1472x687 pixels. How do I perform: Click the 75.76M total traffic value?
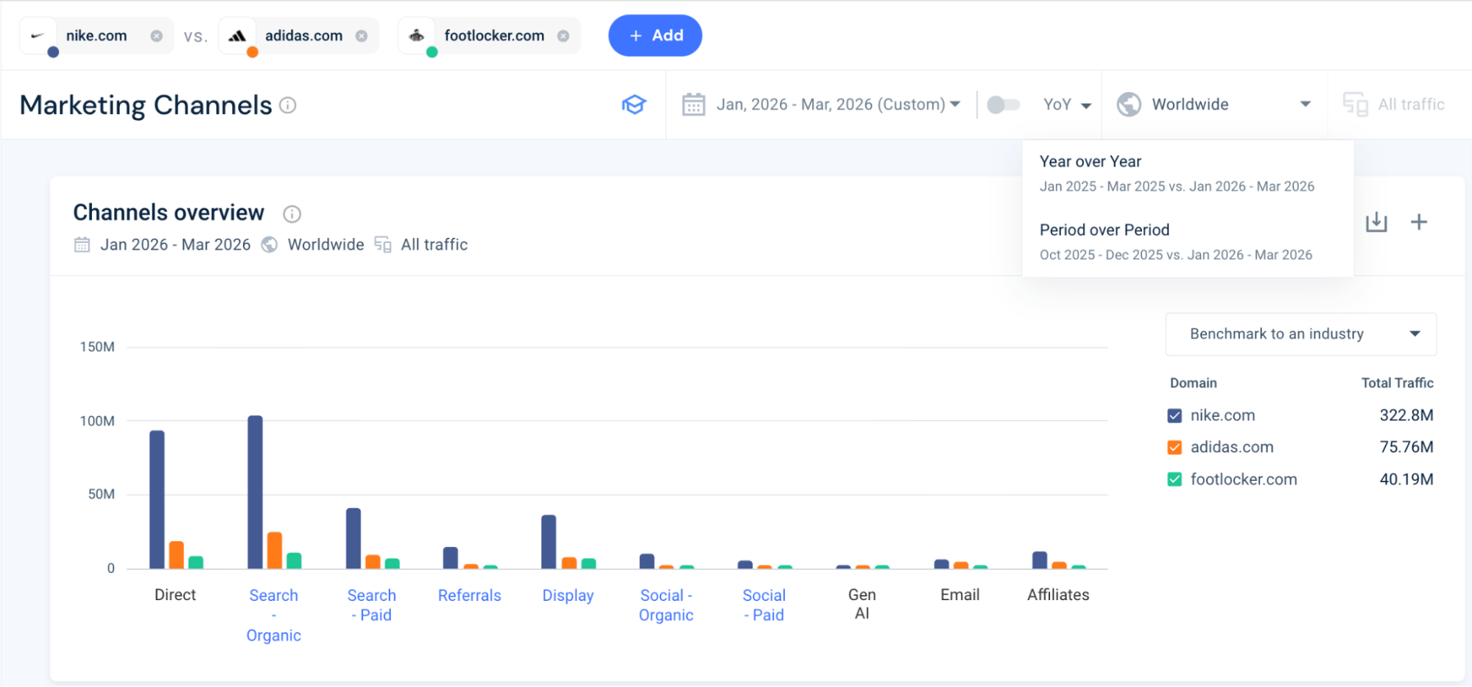[1406, 447]
